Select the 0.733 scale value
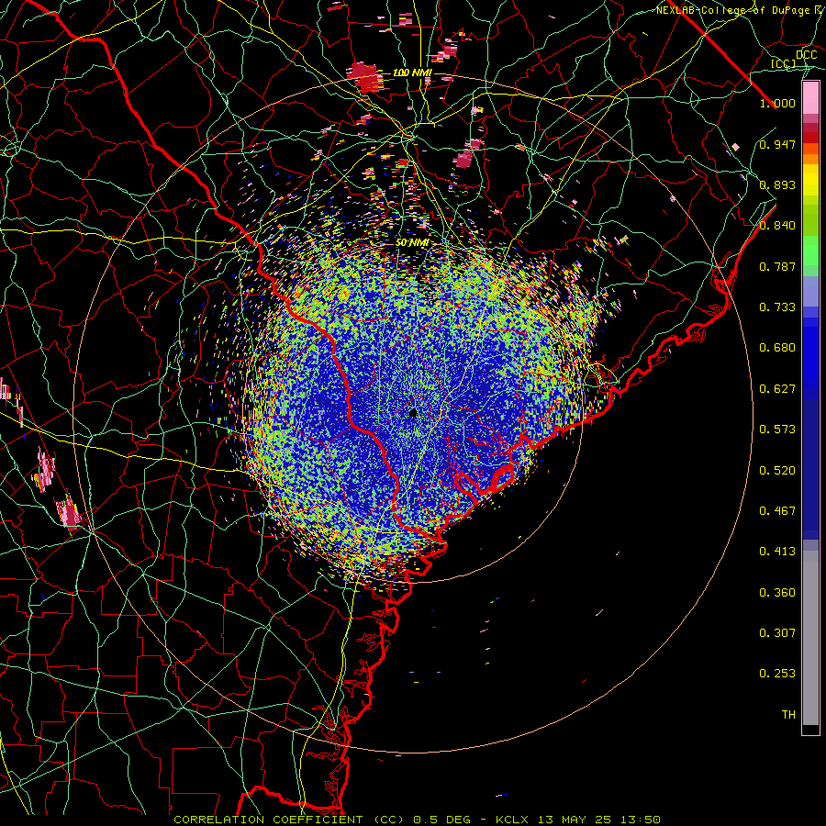This screenshot has width=826, height=826. coord(777,307)
